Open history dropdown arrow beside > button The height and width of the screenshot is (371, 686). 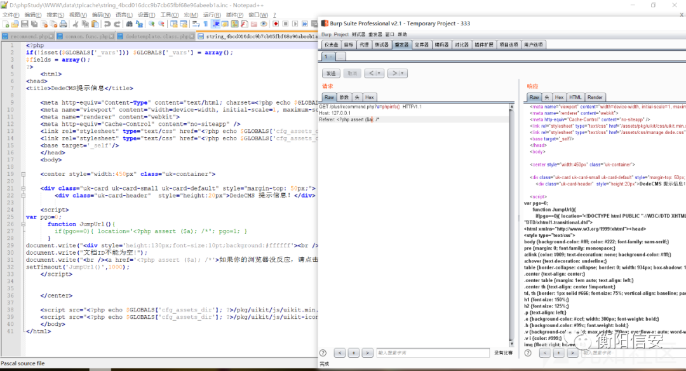tap(403, 73)
